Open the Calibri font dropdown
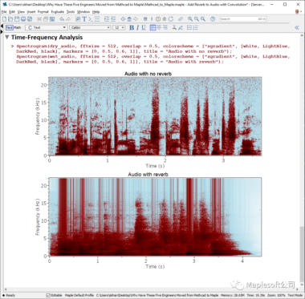Screen dimensions: 305x299 tap(90, 27)
